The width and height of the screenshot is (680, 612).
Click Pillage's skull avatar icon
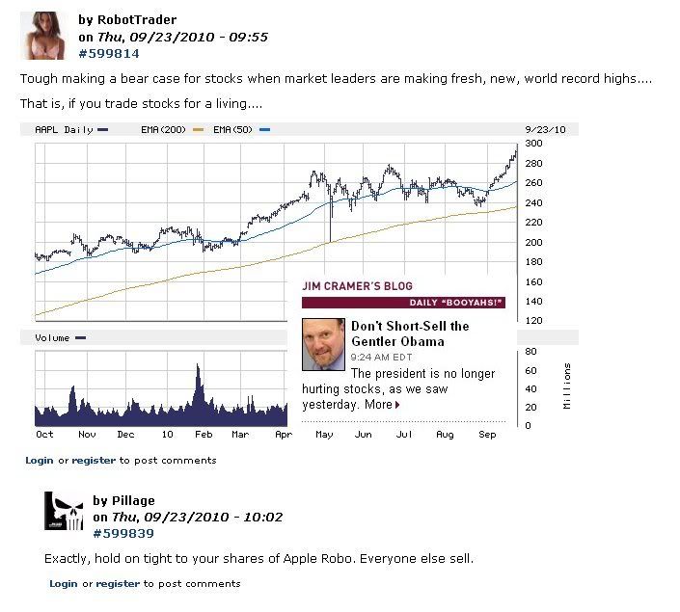[64, 511]
